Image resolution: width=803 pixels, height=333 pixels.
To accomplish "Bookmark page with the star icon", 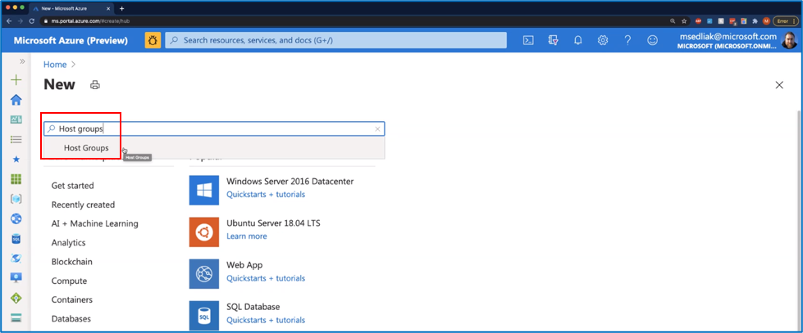I will pos(684,21).
